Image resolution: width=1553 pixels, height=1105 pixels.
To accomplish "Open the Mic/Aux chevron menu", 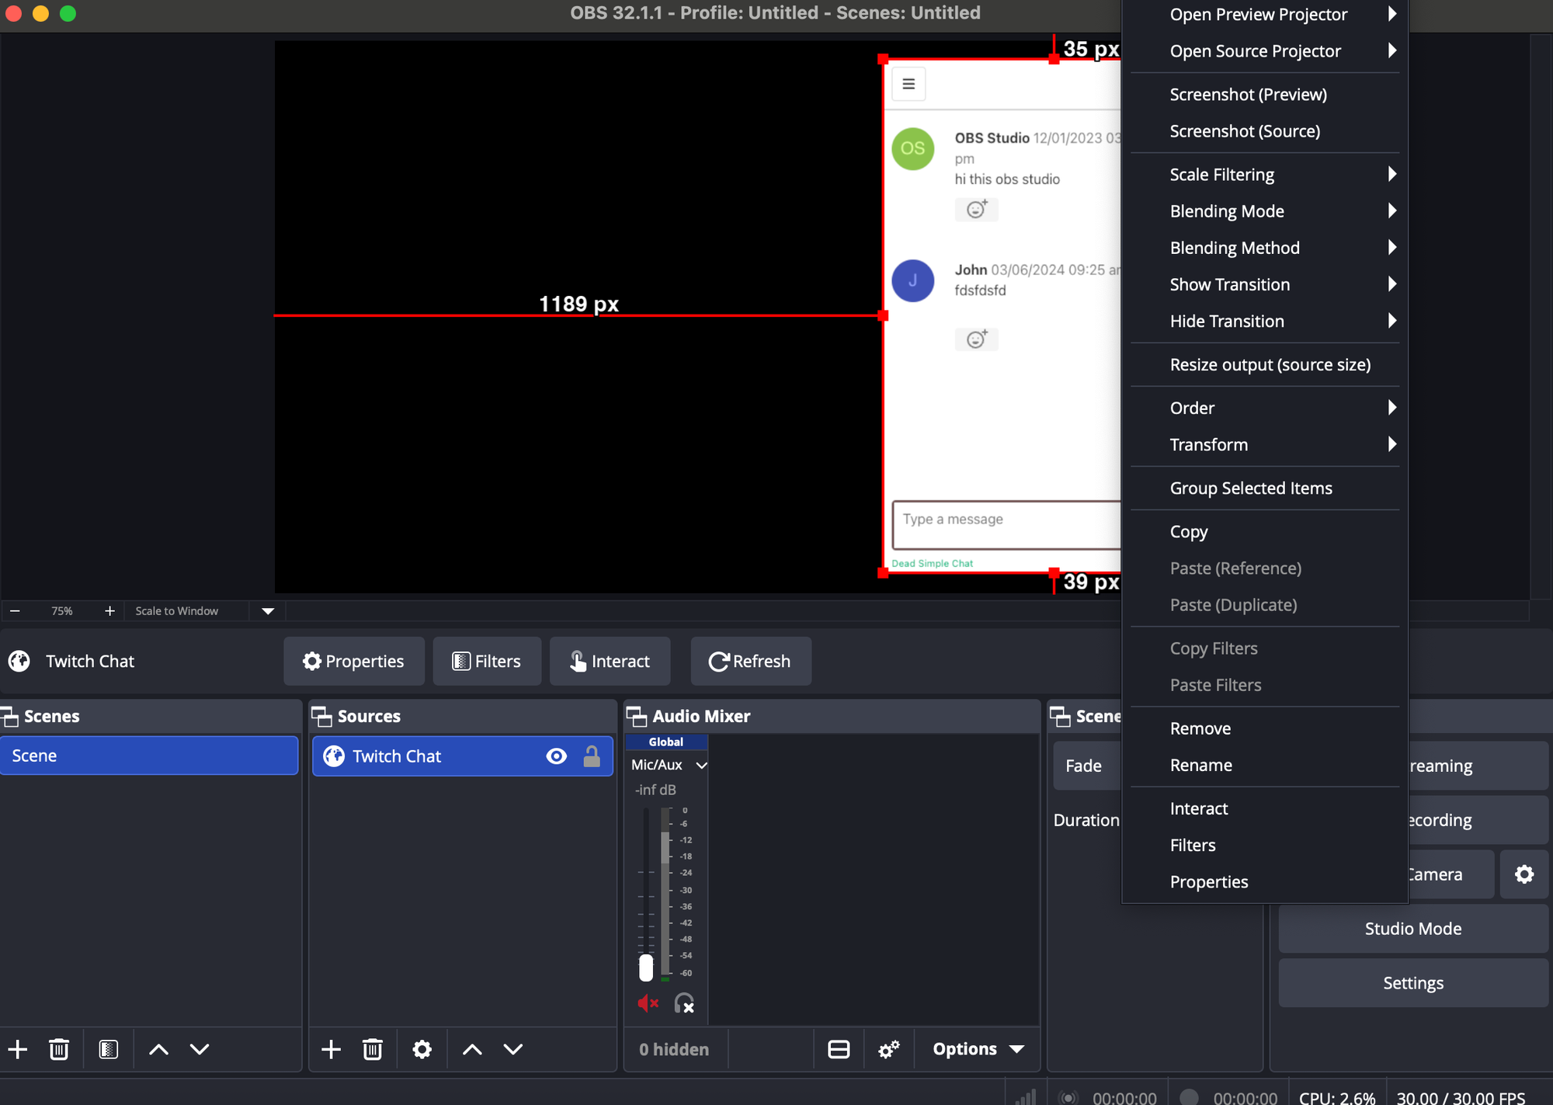I will pos(701,765).
